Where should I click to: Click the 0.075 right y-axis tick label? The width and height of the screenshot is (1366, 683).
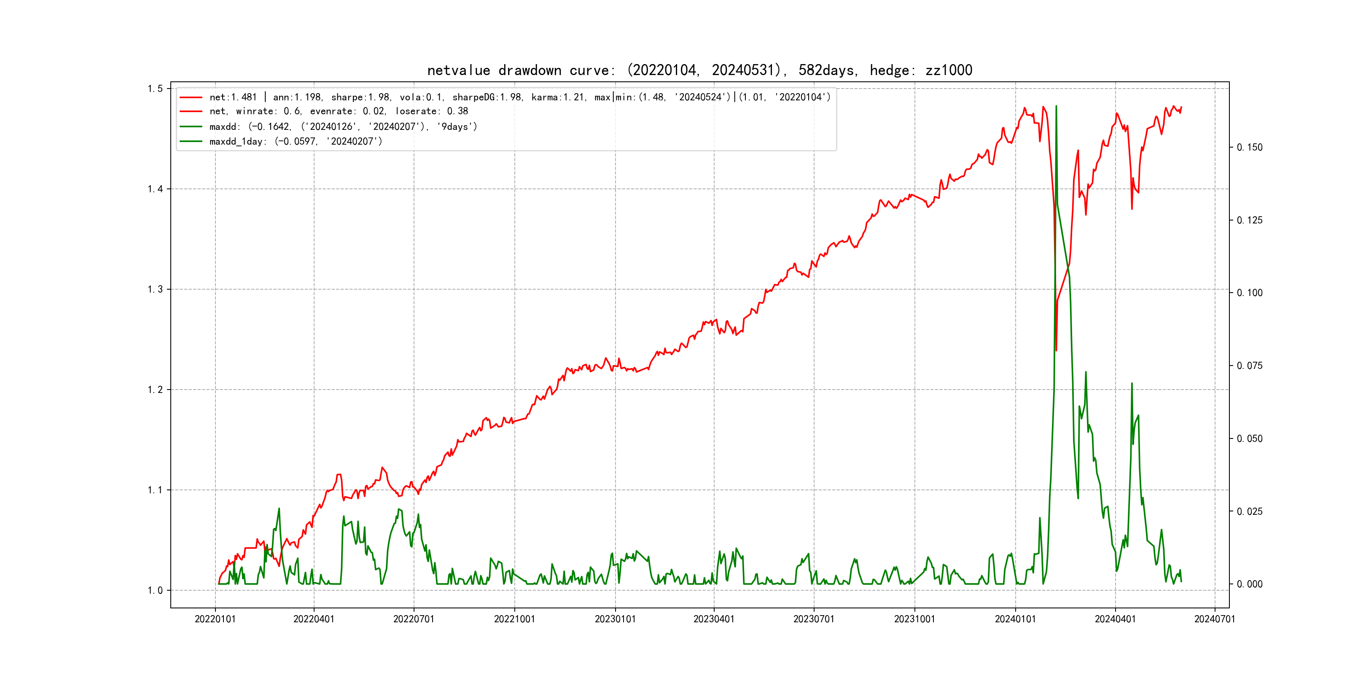tap(1249, 366)
